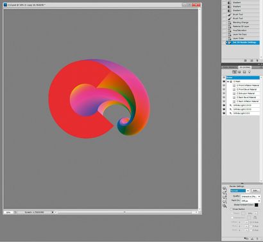Select the whole scene filter icon
This screenshot has width=263, height=242.
tap(235, 72)
